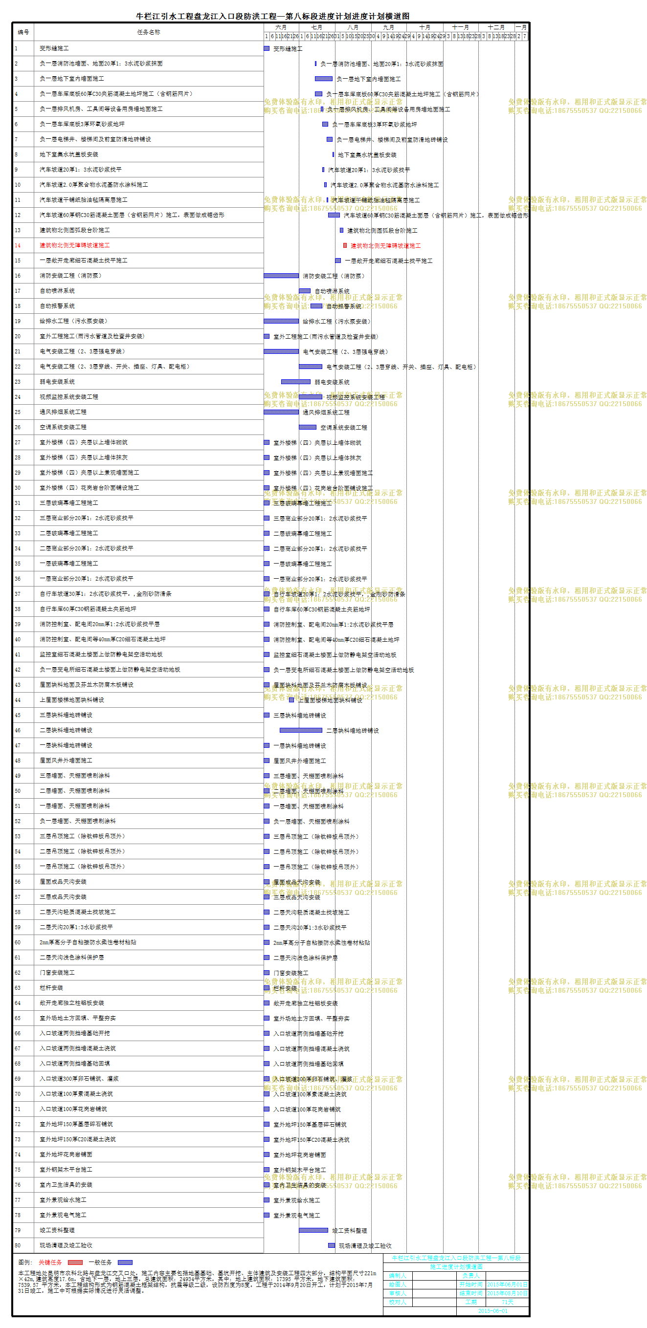Viewport: 647px width, 1328px height.
Task: Click the 八月 month header
Action: coord(353,27)
